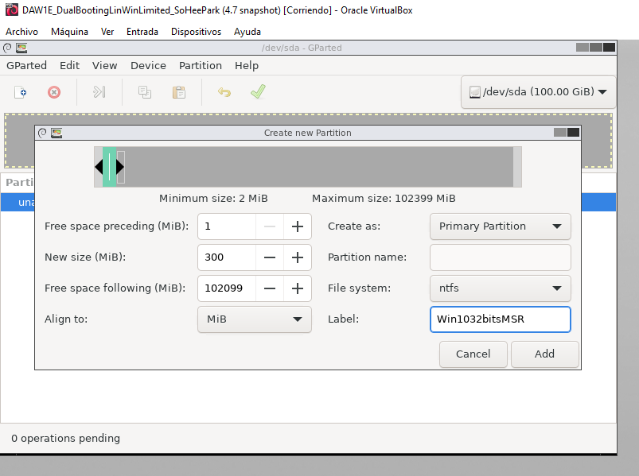Click the Label field containing Win1032bitsMSR

pos(500,319)
